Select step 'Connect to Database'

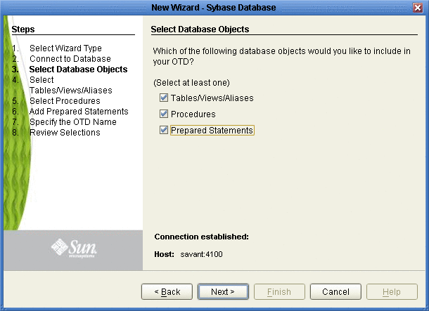point(70,59)
